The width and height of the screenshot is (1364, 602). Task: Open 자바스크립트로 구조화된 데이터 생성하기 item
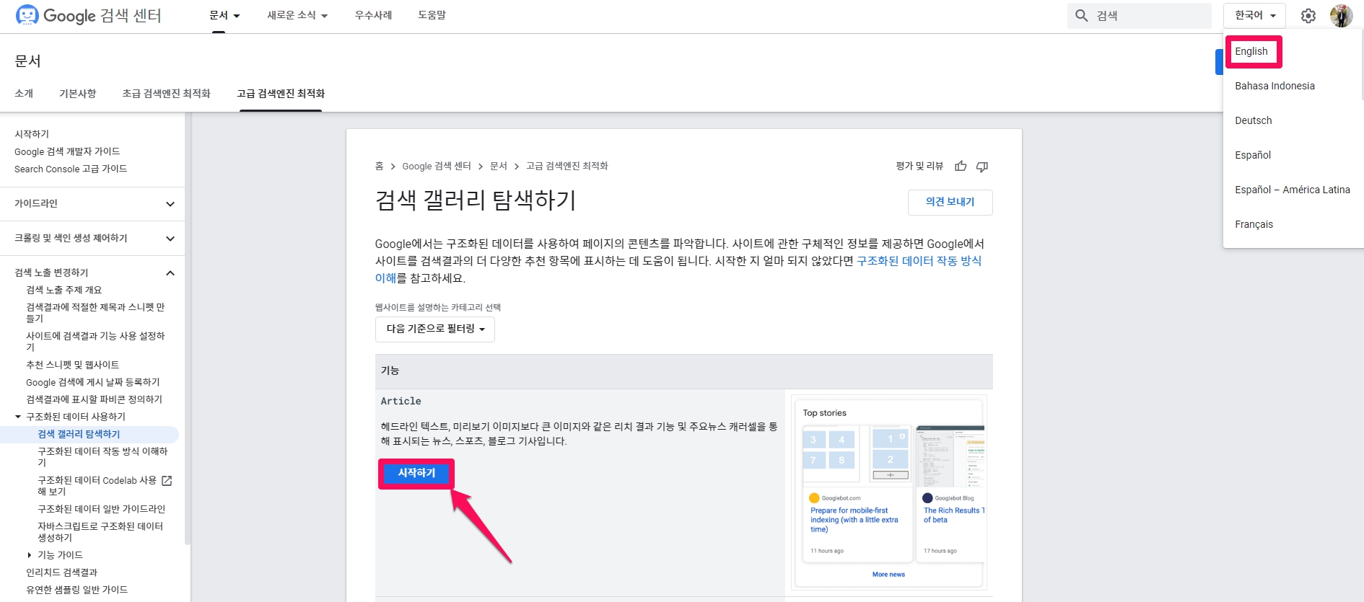pos(100,532)
